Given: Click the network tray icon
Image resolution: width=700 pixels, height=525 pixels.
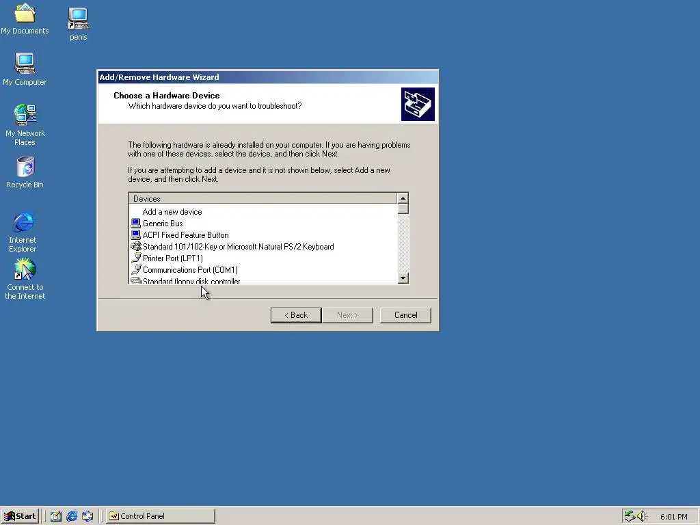Looking at the screenshot, I should pyautogui.click(x=630, y=516).
